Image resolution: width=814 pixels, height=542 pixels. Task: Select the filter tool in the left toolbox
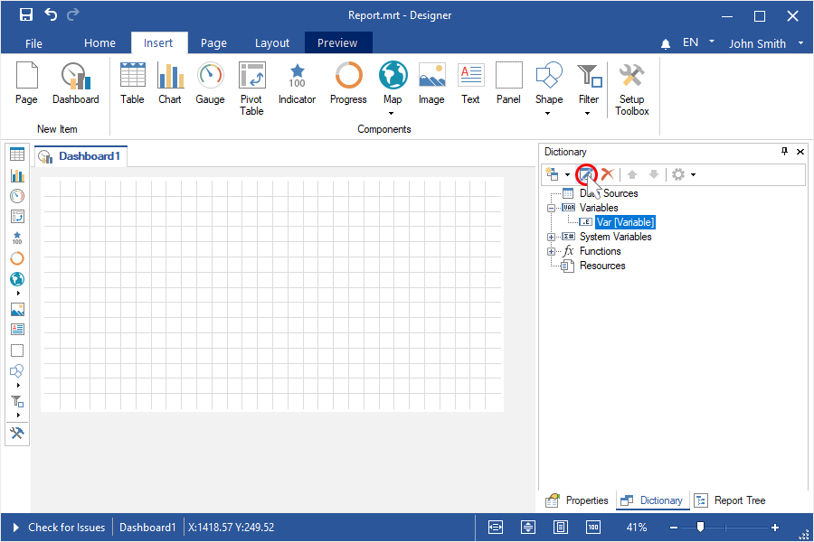click(17, 401)
